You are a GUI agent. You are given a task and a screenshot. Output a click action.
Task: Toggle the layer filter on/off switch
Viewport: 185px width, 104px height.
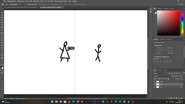coord(184,73)
